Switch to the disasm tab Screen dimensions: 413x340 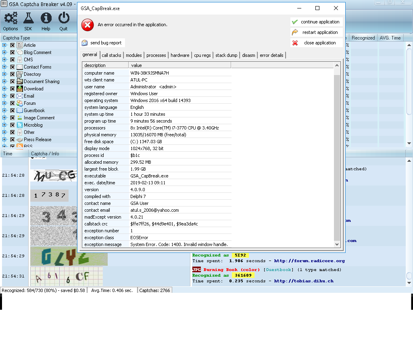[x=248, y=55]
